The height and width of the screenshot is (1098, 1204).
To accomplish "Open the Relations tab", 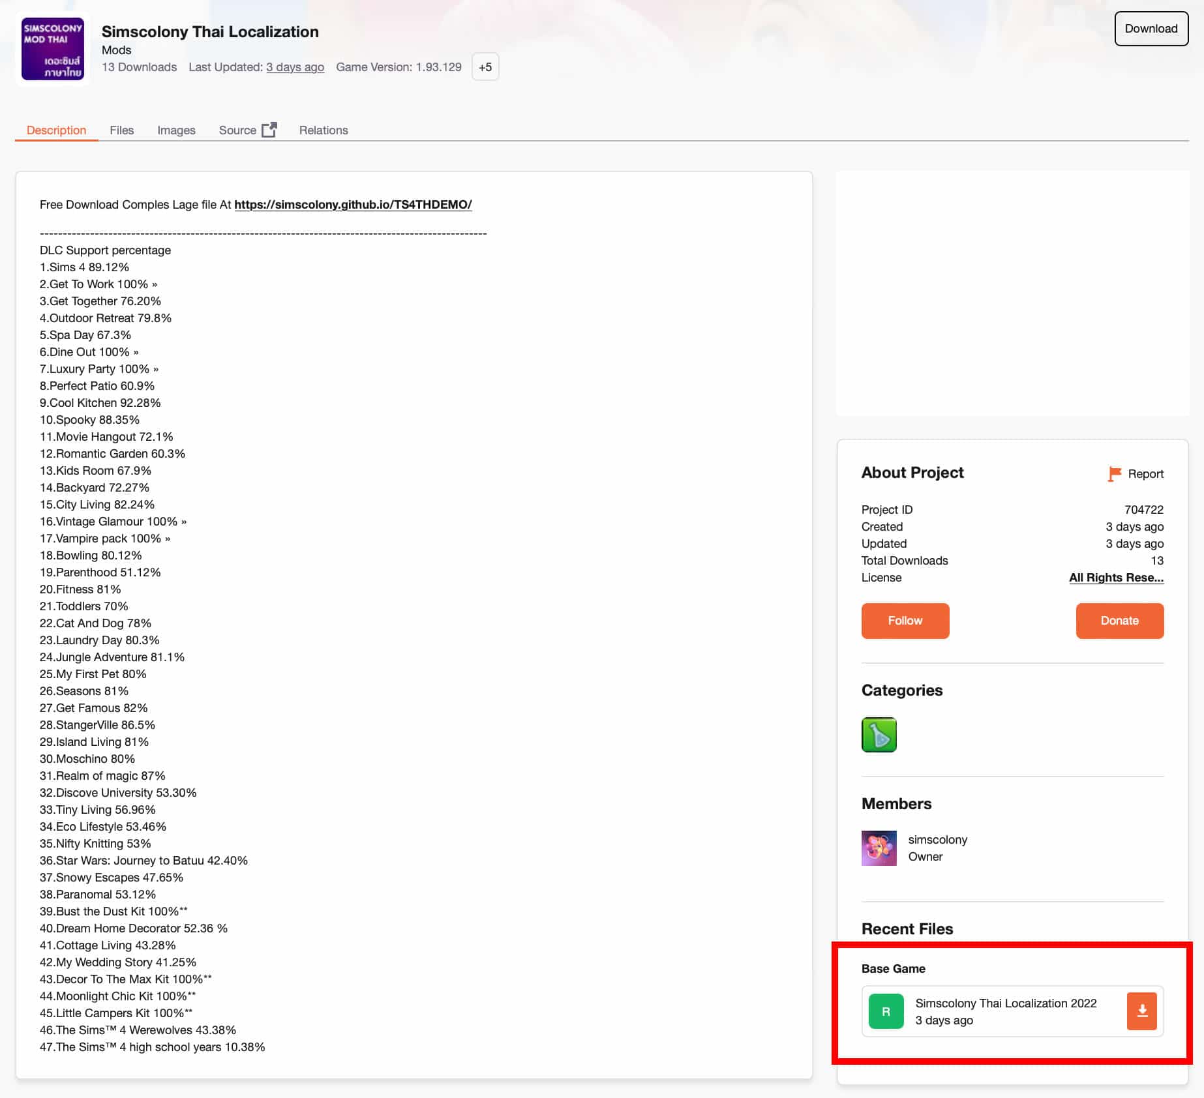I will tap(324, 130).
